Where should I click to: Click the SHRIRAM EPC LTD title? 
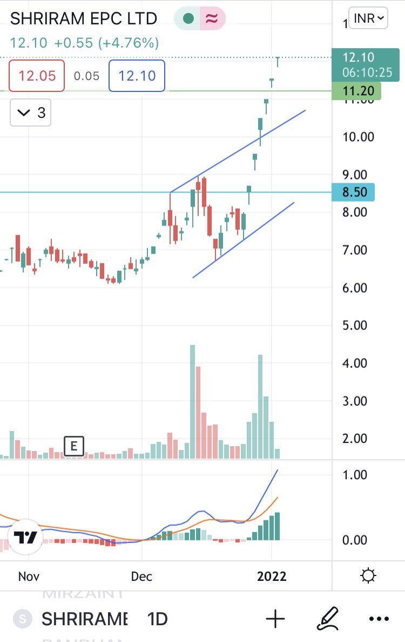(83, 19)
